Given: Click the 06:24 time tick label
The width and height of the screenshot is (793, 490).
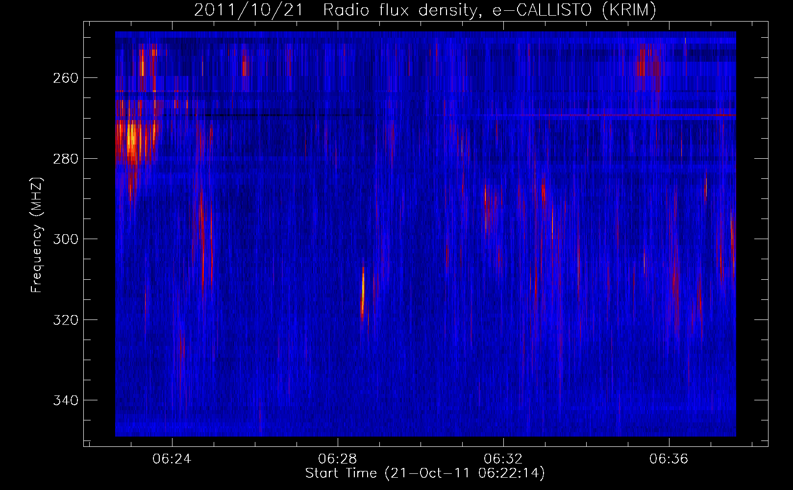Looking at the screenshot, I should tap(172, 459).
